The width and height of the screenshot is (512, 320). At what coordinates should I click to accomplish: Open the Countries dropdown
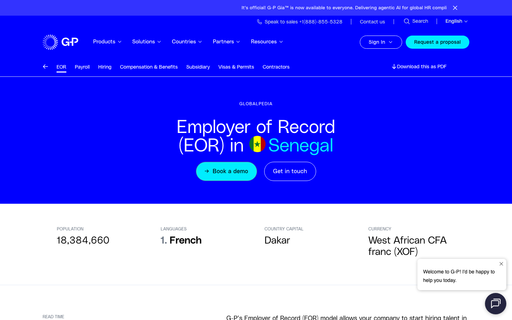[187, 42]
